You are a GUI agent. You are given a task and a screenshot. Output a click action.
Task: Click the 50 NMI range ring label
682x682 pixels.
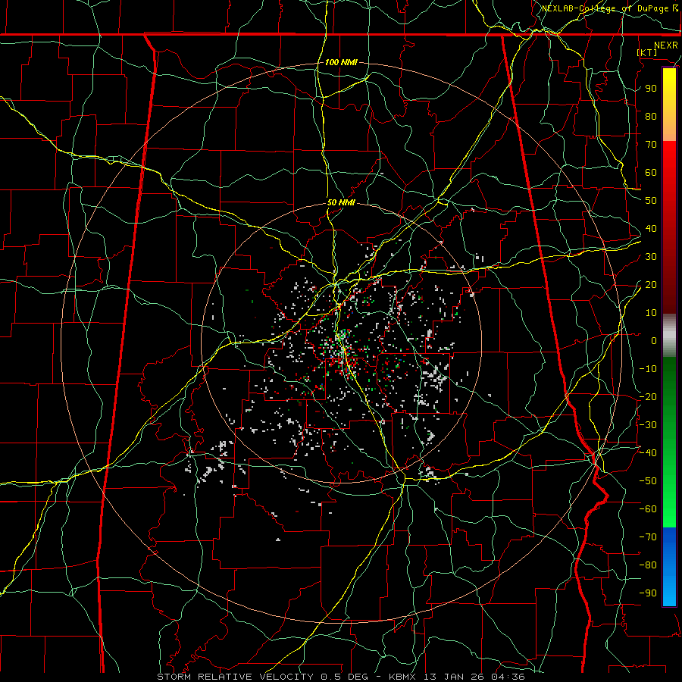(341, 202)
